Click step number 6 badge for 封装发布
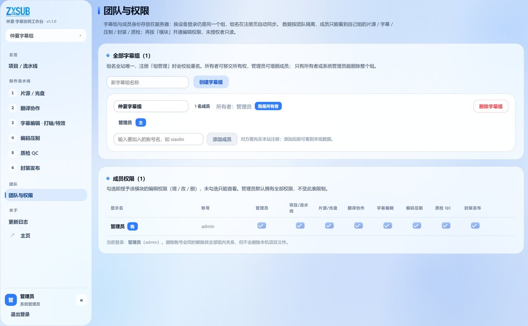 12,168
